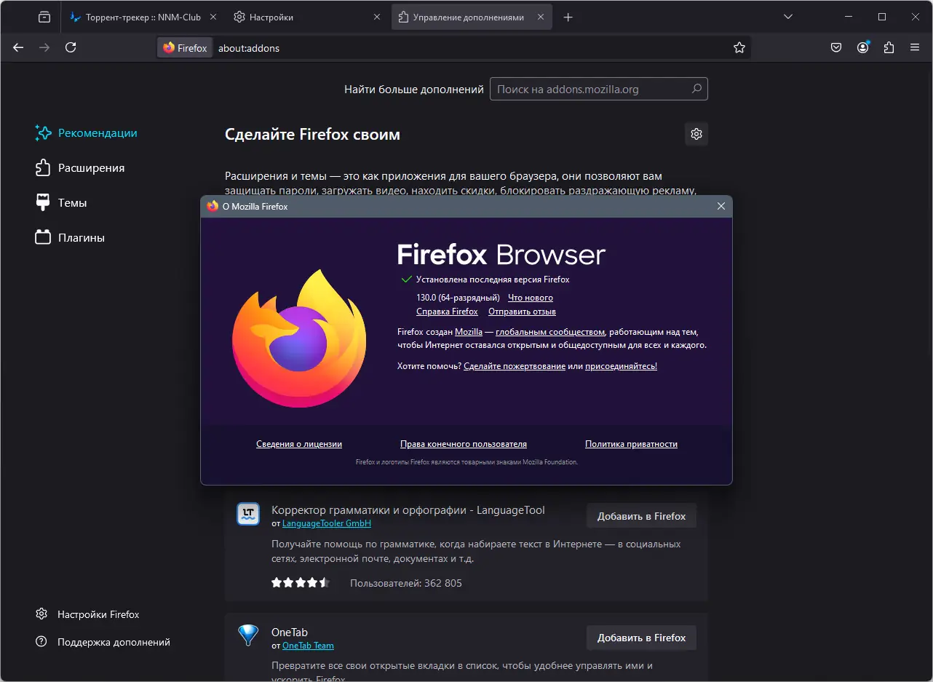Open Права конечного пользователя
933x682 pixels.
coord(464,444)
